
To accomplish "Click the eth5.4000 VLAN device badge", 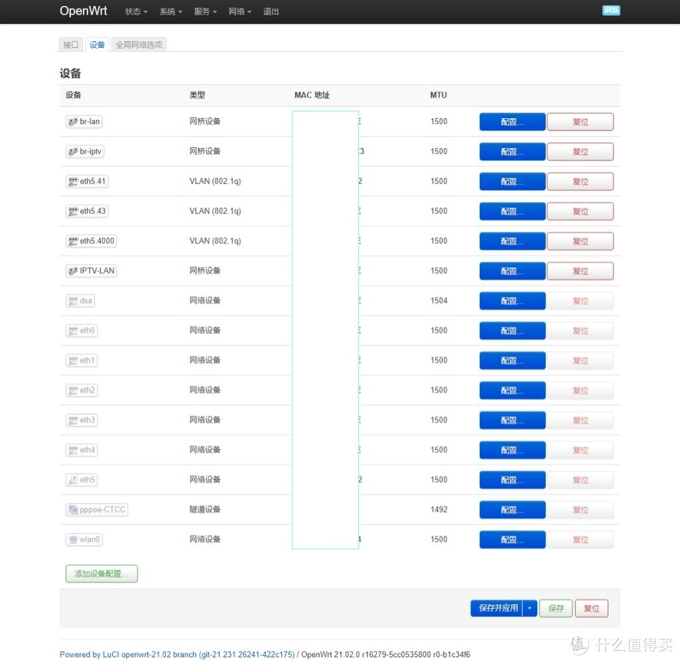I will coord(91,241).
